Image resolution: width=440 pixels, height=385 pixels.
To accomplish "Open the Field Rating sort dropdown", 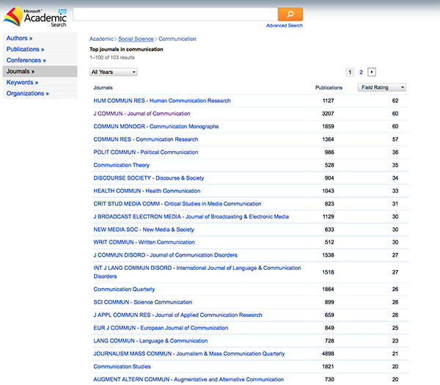I will pos(381,87).
